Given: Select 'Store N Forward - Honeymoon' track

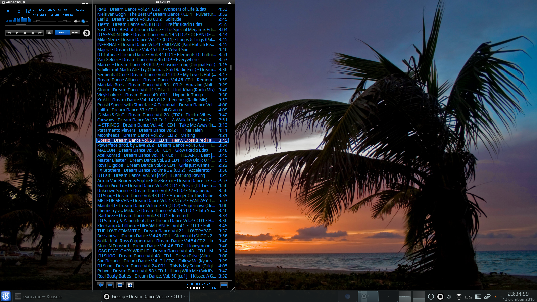Looking at the screenshot, I should 162,246.
